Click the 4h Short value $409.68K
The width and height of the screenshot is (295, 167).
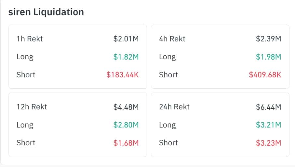click(265, 75)
